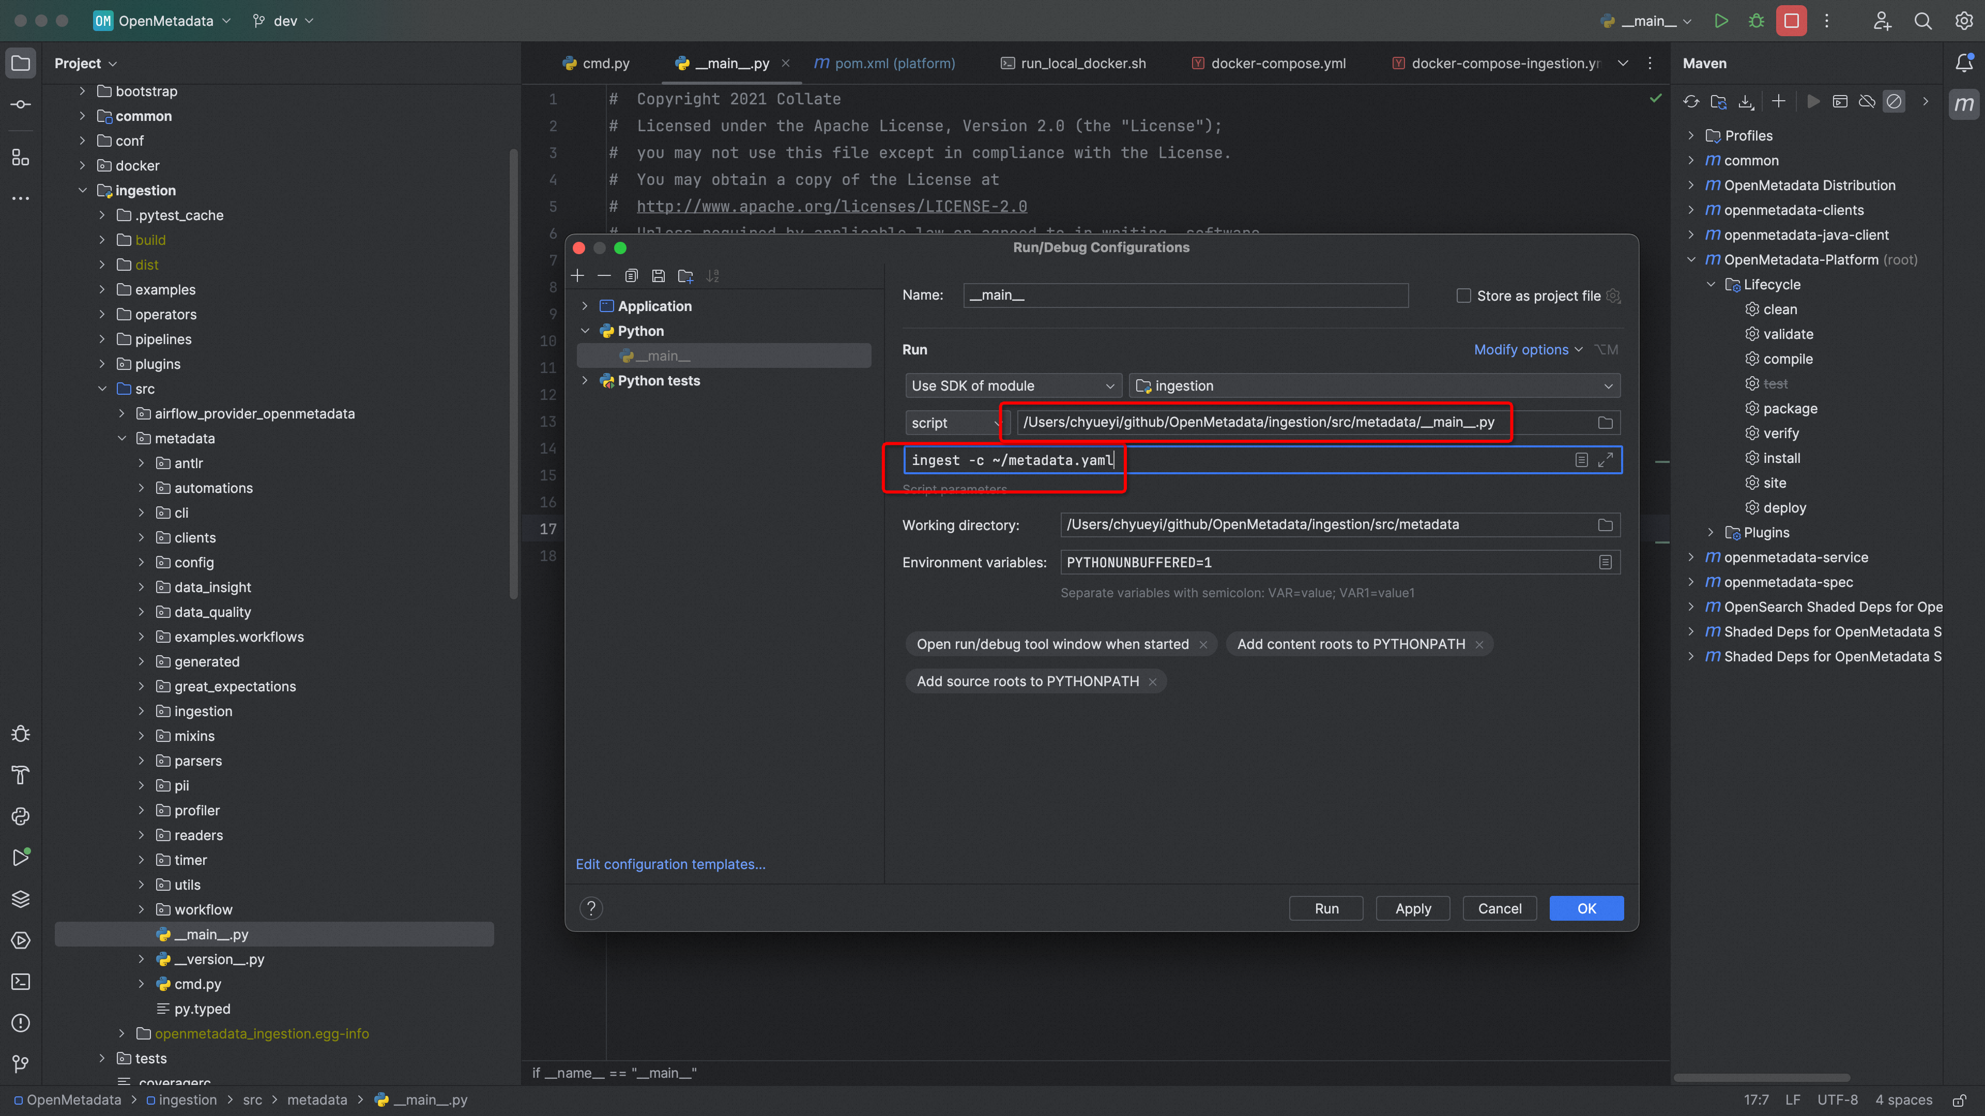The image size is (1985, 1116).
Task: Open Terminal tool window icon
Action: 21,982
